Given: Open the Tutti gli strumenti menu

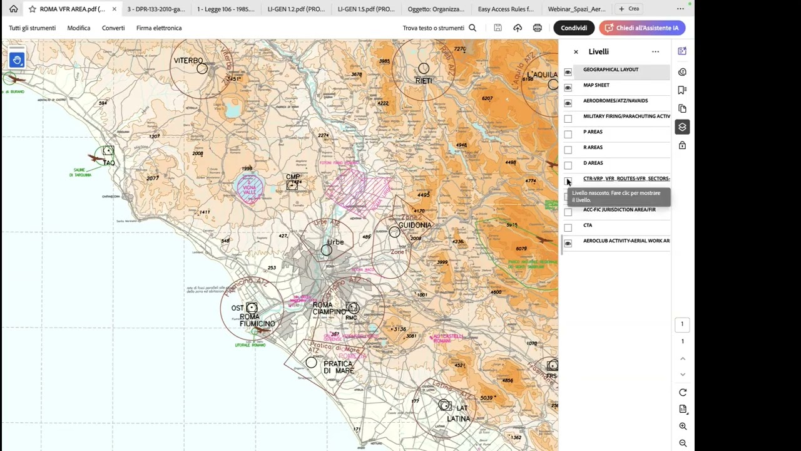Looking at the screenshot, I should [32, 28].
